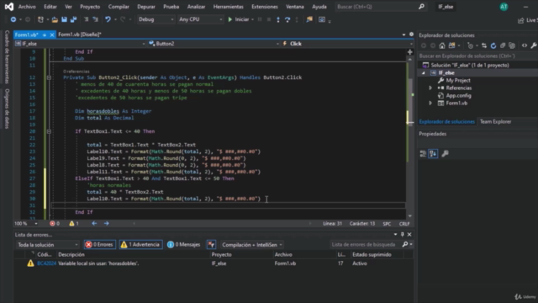
Task: Go to previous issue with left blue arrow
Action: pyautogui.click(x=94, y=223)
